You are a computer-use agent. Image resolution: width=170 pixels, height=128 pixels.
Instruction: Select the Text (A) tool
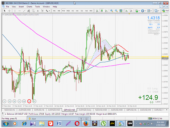pyautogui.click(x=38, y=11)
